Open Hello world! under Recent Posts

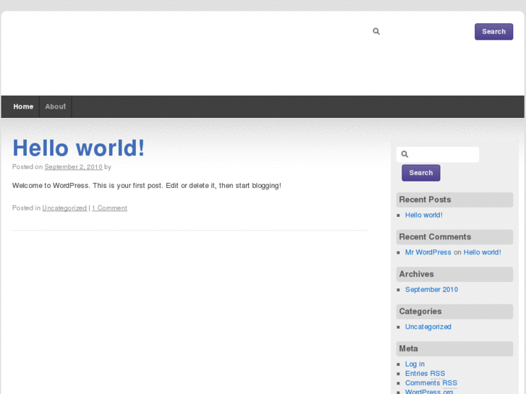(x=423, y=215)
